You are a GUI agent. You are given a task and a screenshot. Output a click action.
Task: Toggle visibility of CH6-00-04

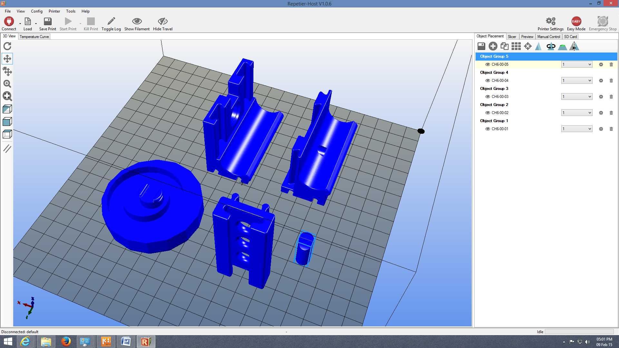[487, 81]
